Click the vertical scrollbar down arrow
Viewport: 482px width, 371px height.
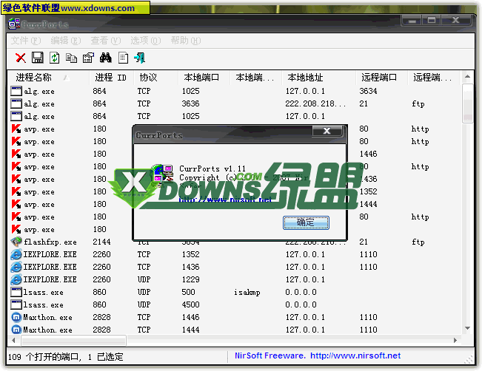click(467, 328)
